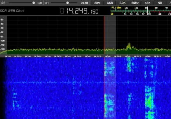The height and width of the screenshot is (119, 171).
Task: Click the red tuning marker line in spectrum
Action: [104, 35]
